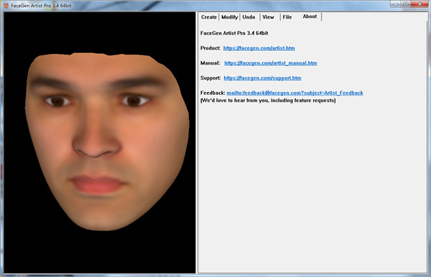Maximize the FaceGen window
This screenshot has height=277, width=431.
[405, 4]
